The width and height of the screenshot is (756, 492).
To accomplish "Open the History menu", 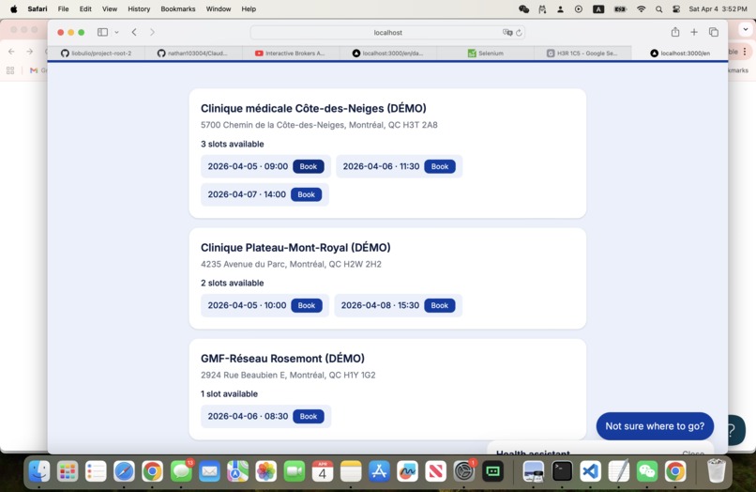I will [x=139, y=8].
